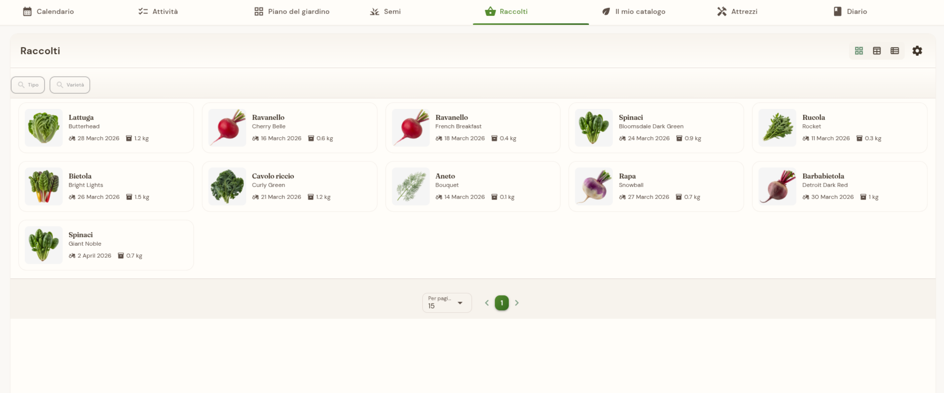Viewport: 944px width, 393px height.
Task: Click the Piano del giardino grid icon
Action: (259, 11)
